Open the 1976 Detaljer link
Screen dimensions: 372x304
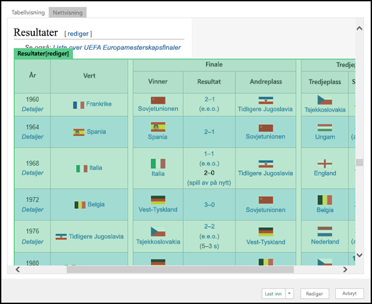33,242
